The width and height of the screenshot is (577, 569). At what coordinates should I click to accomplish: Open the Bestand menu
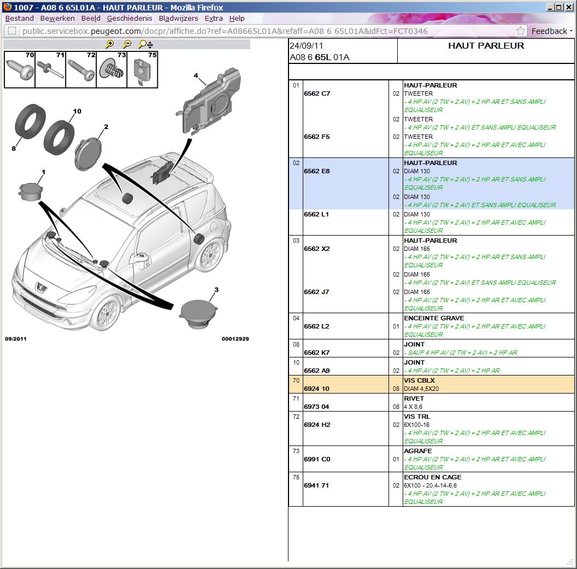tap(20, 19)
